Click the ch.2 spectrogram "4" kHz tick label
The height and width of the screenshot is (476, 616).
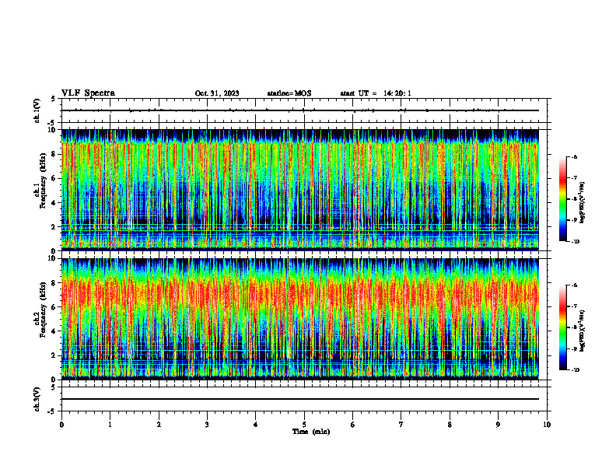point(54,331)
